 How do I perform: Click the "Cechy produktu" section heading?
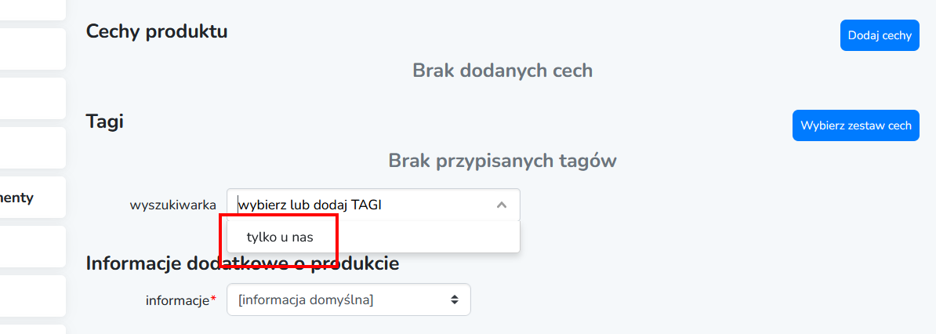click(x=157, y=31)
